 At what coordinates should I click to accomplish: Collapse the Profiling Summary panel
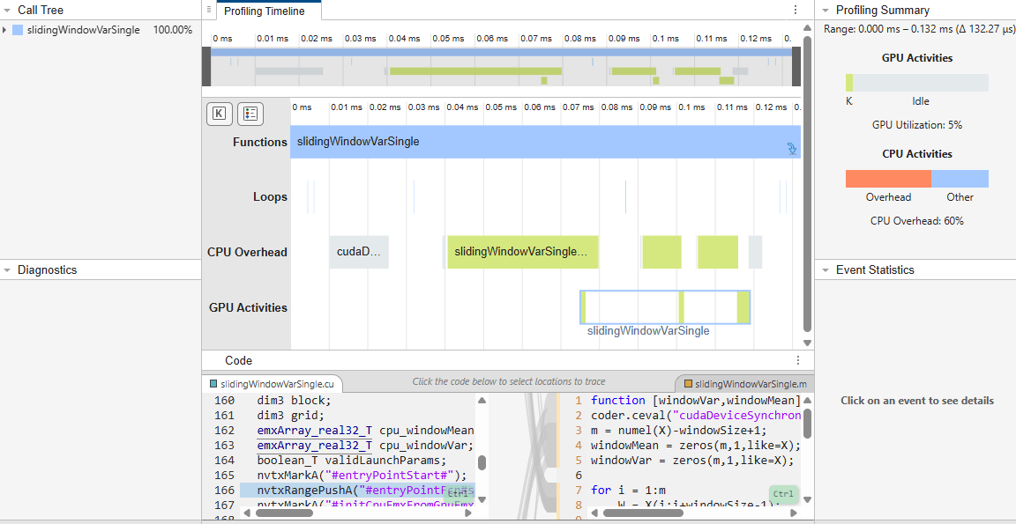(825, 11)
